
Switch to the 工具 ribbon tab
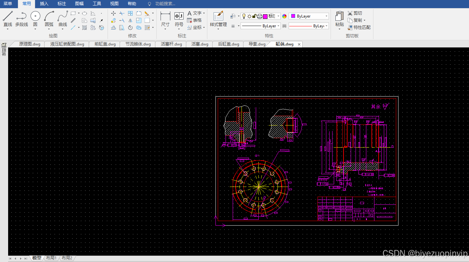[x=97, y=4]
